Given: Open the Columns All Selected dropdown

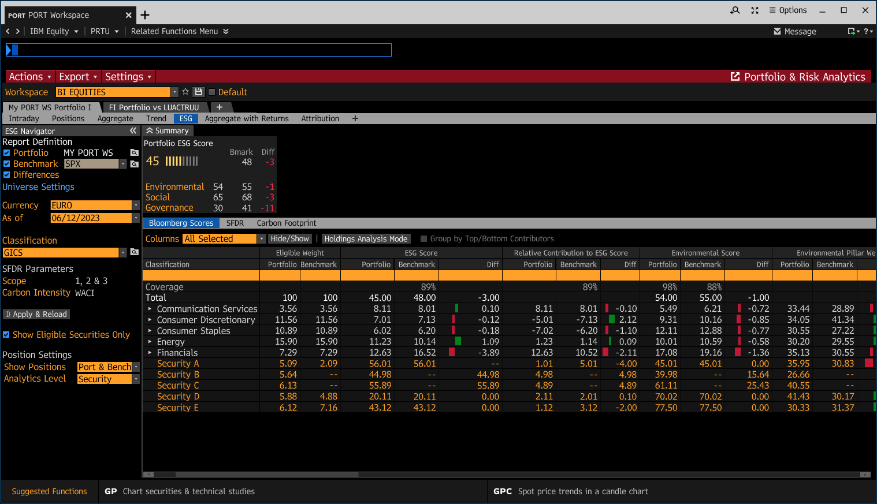Looking at the screenshot, I should point(261,239).
